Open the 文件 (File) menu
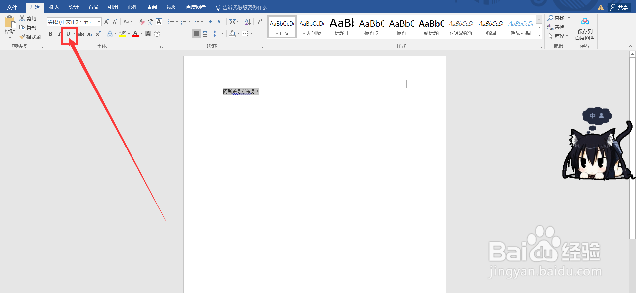 (12, 7)
